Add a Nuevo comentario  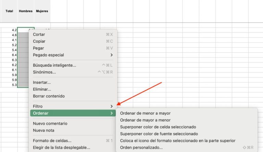(50, 123)
